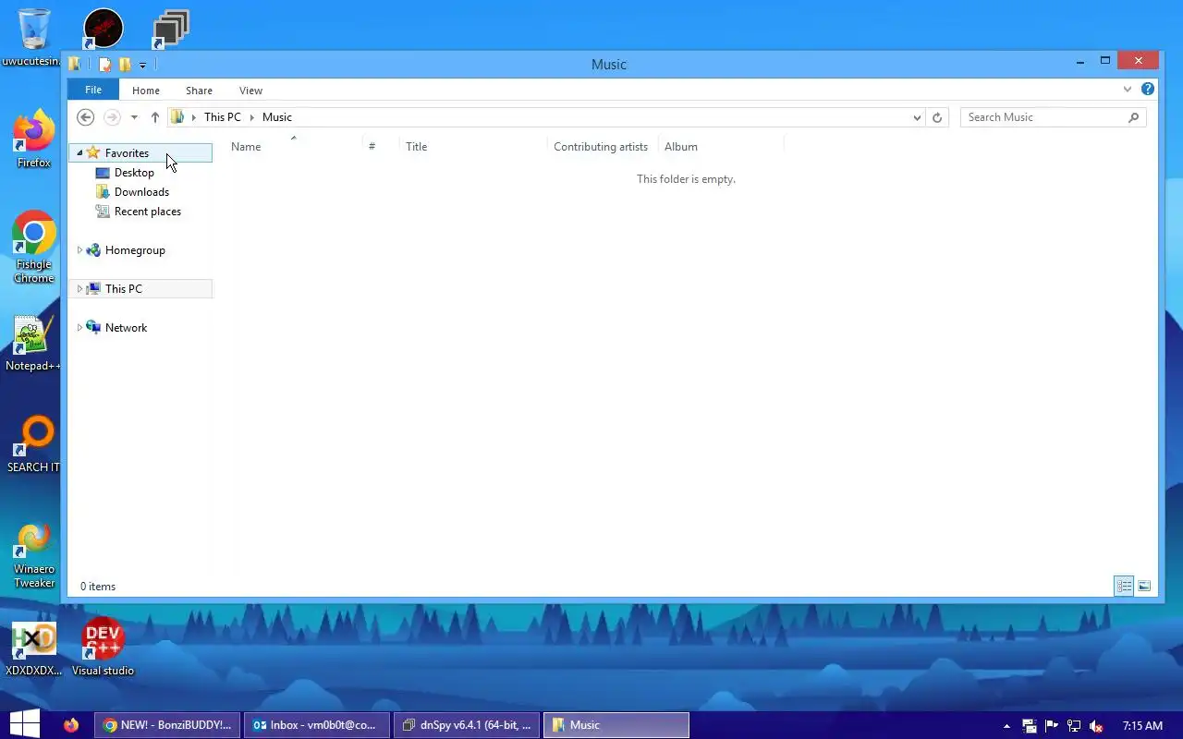Image resolution: width=1183 pixels, height=739 pixels.
Task: Open Explorer Help question mark icon
Action: (x=1148, y=90)
